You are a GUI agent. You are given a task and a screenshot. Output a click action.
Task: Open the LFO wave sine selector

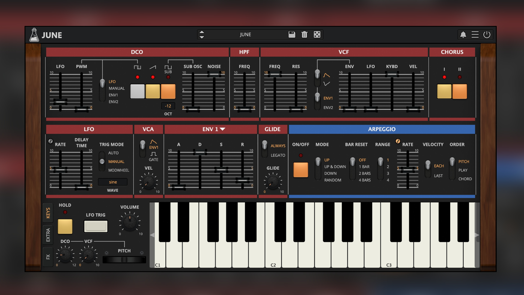tap(113, 182)
